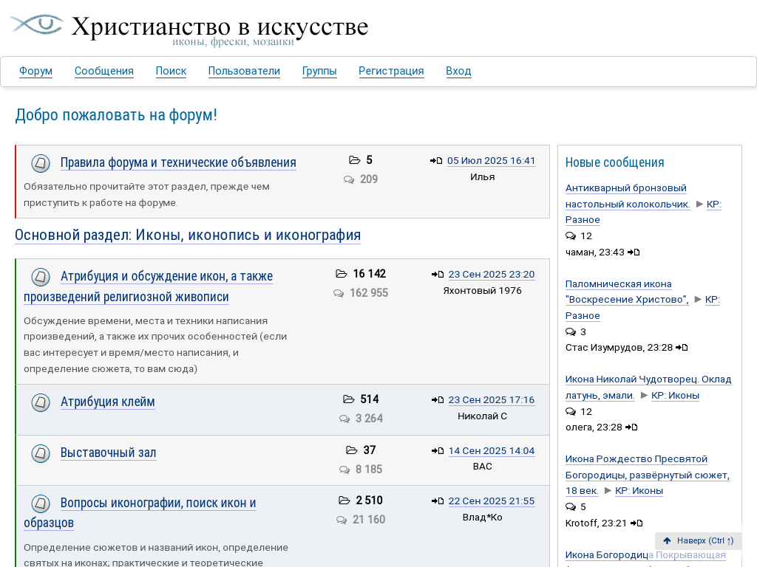This screenshot has height=567, width=757.
Task: Open the Вход login link
Action: tap(458, 71)
